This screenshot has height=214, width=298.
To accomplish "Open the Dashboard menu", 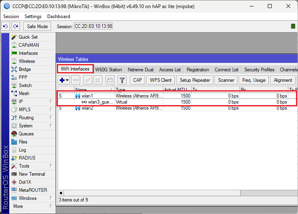I will tap(58, 17).
